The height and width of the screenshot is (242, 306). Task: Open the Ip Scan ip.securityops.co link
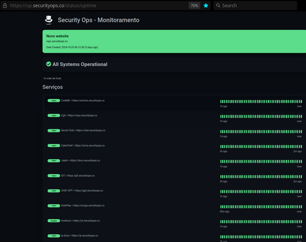click(80, 235)
